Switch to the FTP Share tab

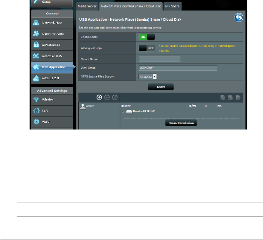172,6
